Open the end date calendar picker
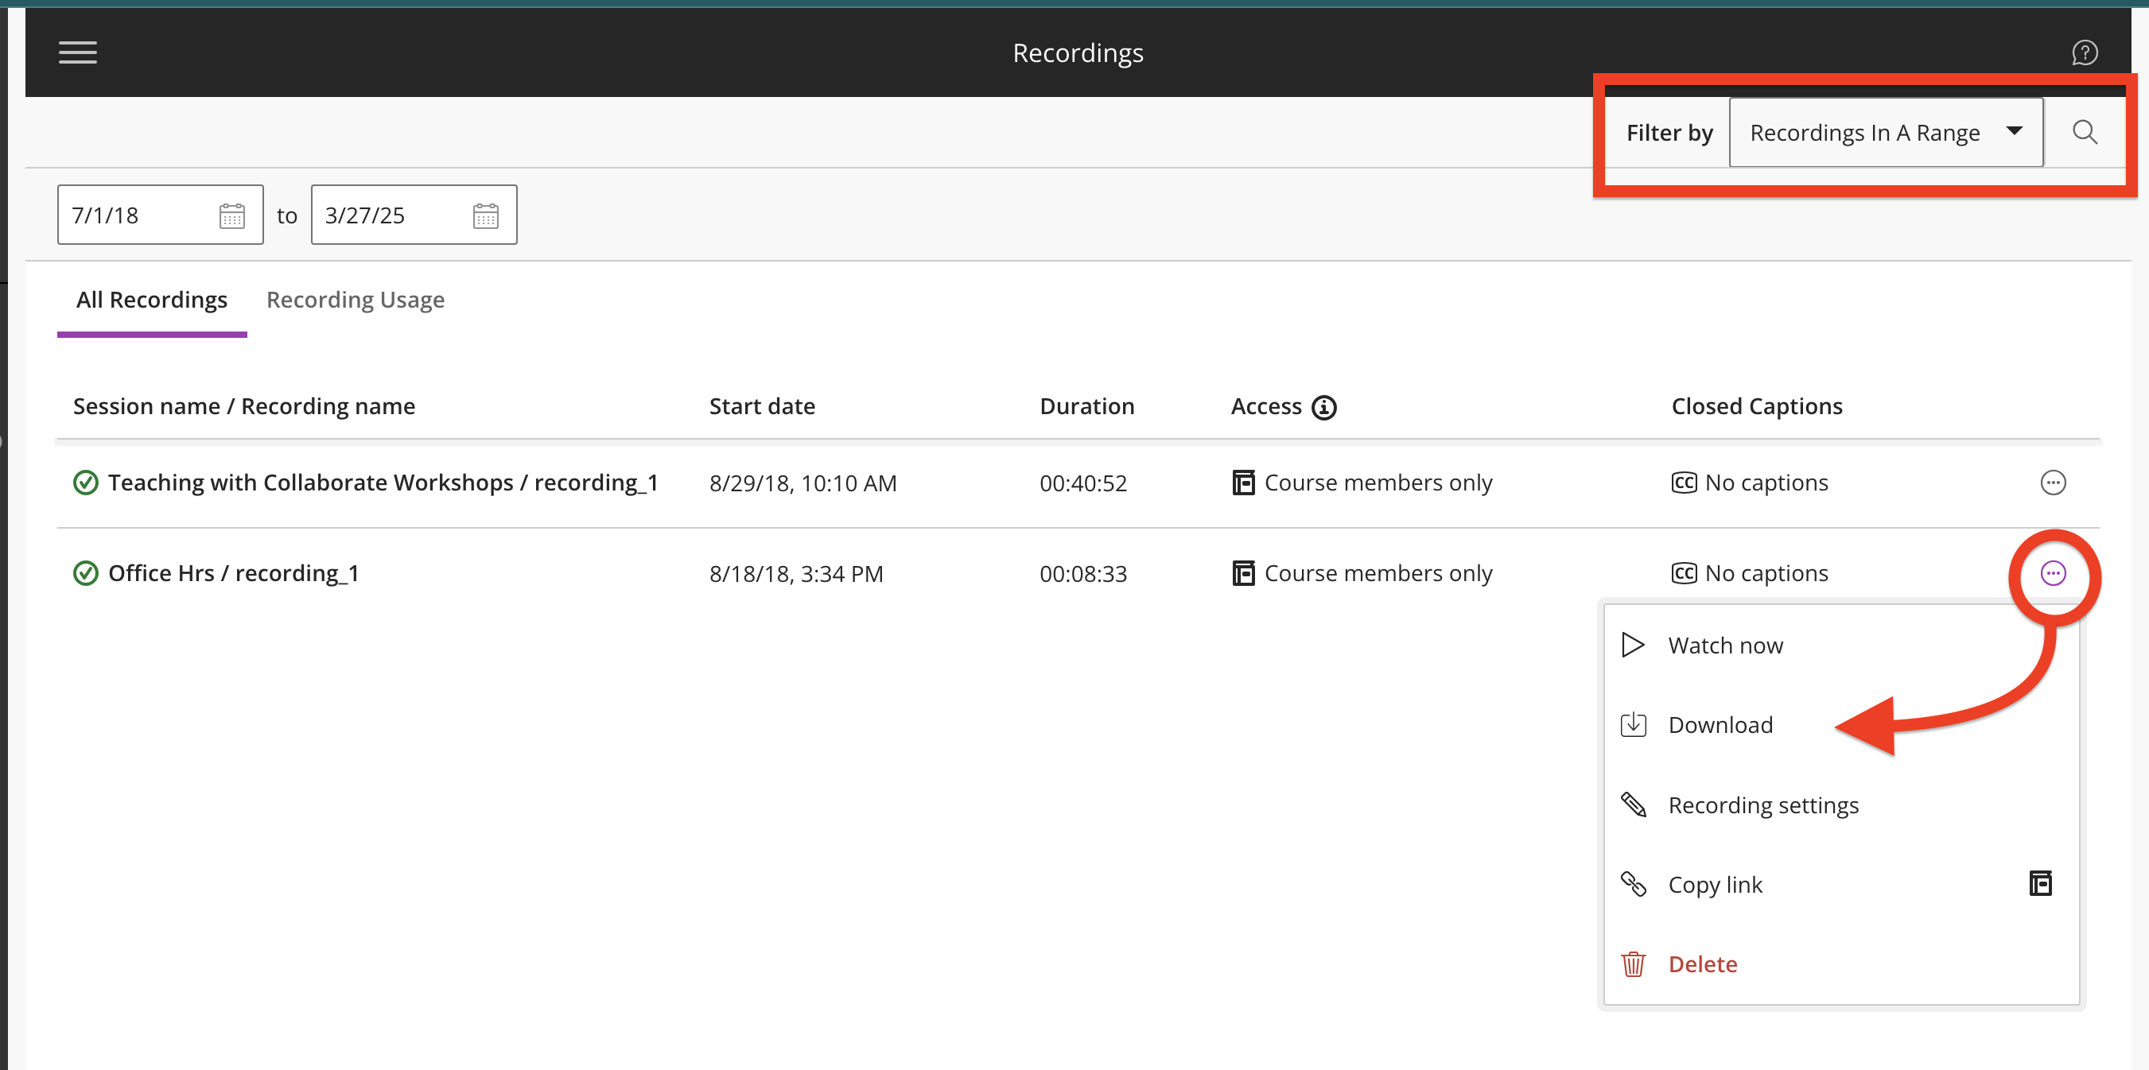The image size is (2149, 1070). pyautogui.click(x=485, y=215)
